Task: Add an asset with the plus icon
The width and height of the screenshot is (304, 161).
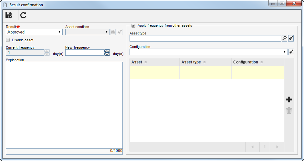Action: tap(289, 100)
